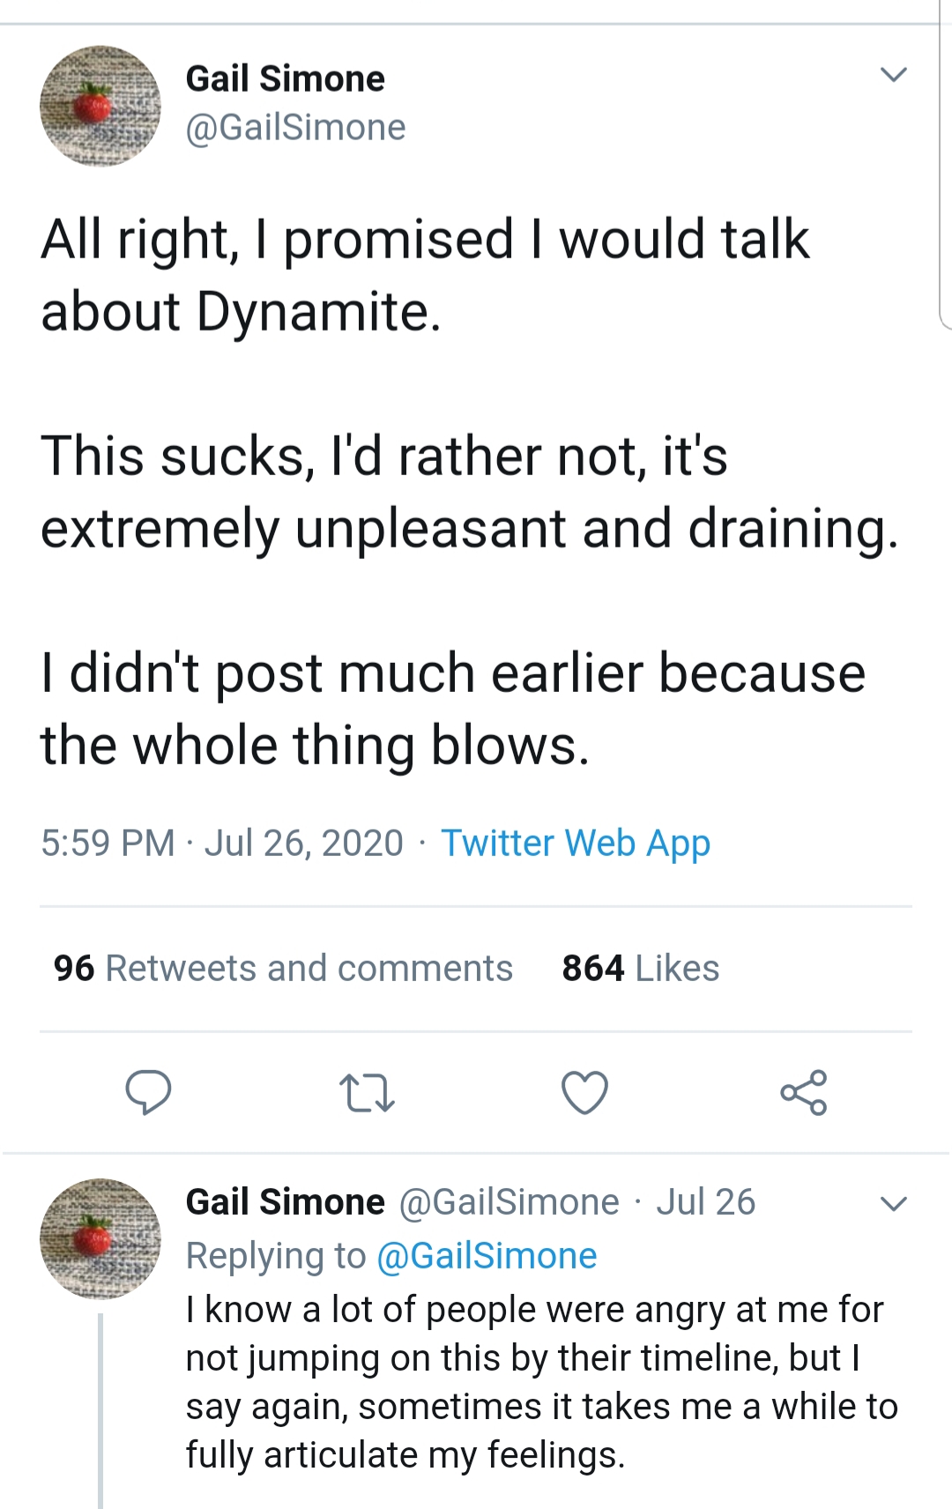Tap the main tweet text about Dynamite
Screen dimensions: 952x1509
click(471, 492)
